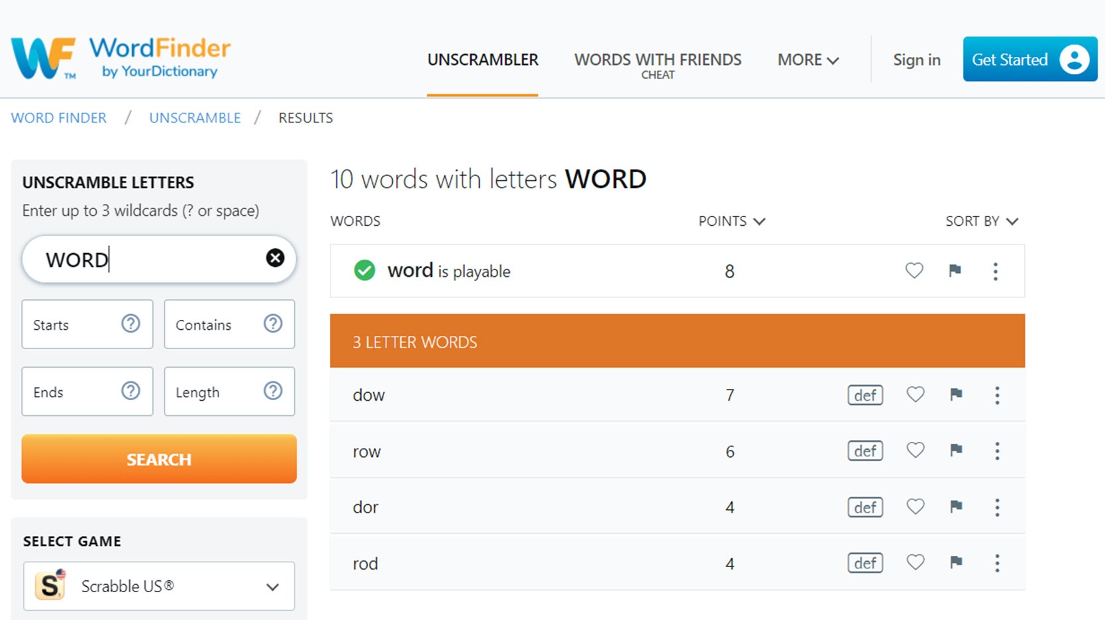
Task: Favorite the playable word 'word'
Action: pos(914,270)
